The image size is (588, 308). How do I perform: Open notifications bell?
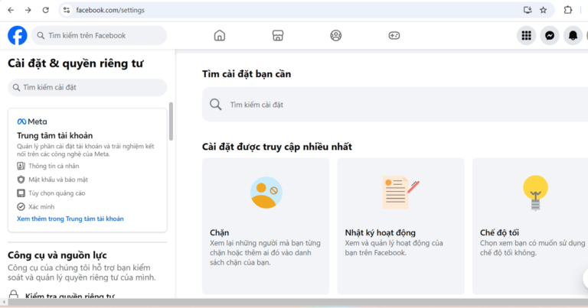click(x=573, y=36)
